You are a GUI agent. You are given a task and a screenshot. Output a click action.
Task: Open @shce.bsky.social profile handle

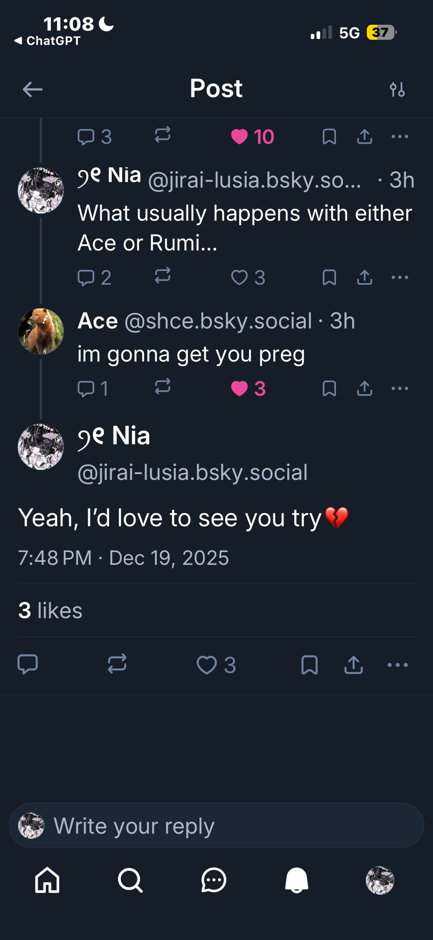218,321
